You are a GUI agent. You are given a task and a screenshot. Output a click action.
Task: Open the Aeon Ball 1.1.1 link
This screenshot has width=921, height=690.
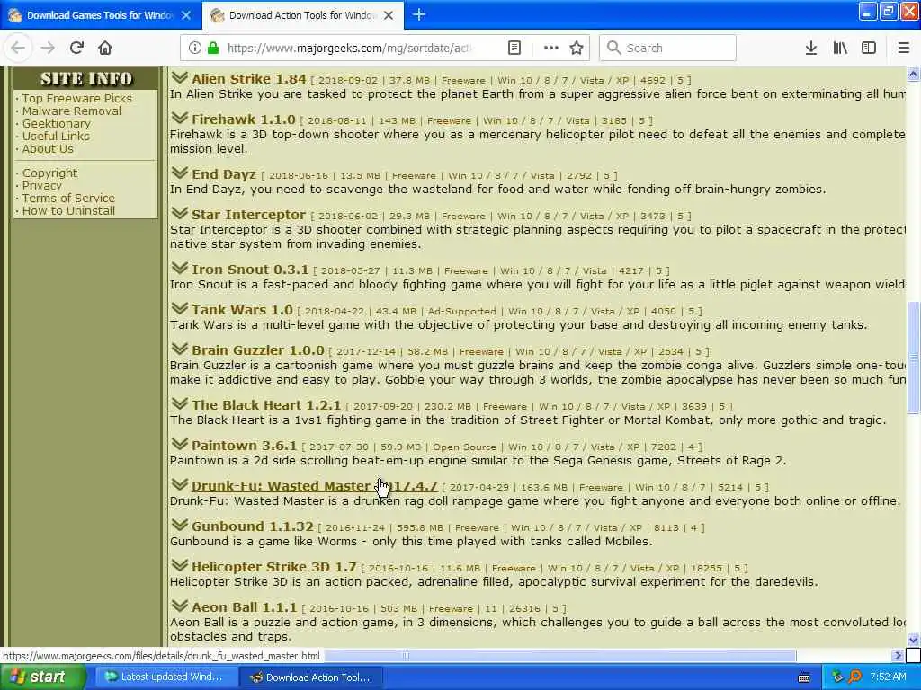click(245, 607)
